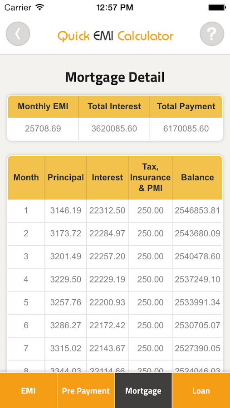Tap the Quick EMI Calculator title
Viewport: 230px width, 408px height.
(115, 36)
